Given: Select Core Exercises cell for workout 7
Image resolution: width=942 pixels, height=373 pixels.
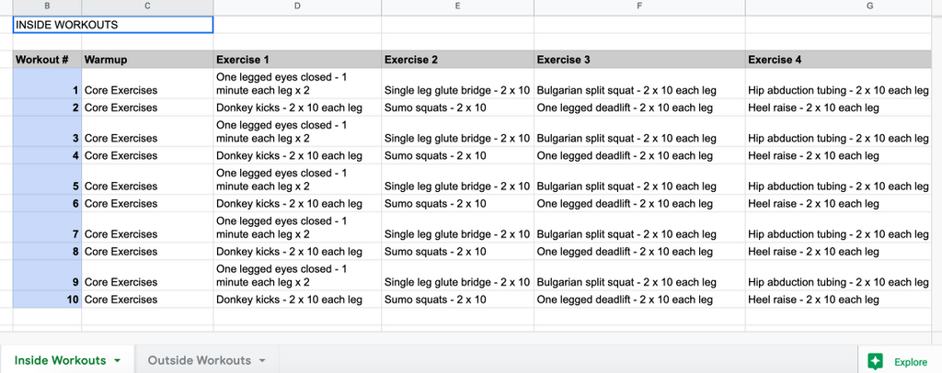Looking at the screenshot, I should pos(147,227).
